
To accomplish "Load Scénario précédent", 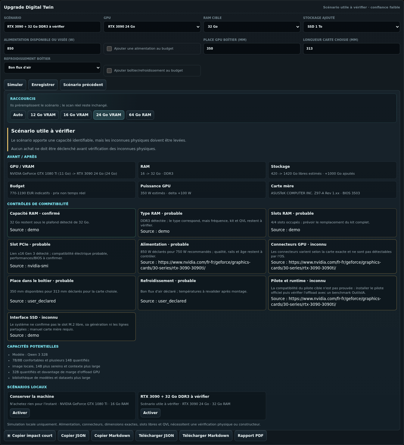I will point(83,85).
